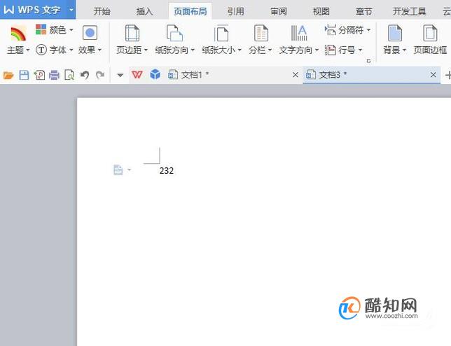This screenshot has height=346, width=451.
Task: Click the export to PDF icon
Action: coord(39,76)
